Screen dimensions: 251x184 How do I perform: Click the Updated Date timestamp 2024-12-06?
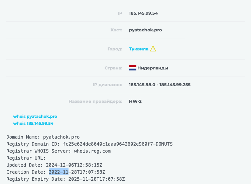tap(74, 165)
